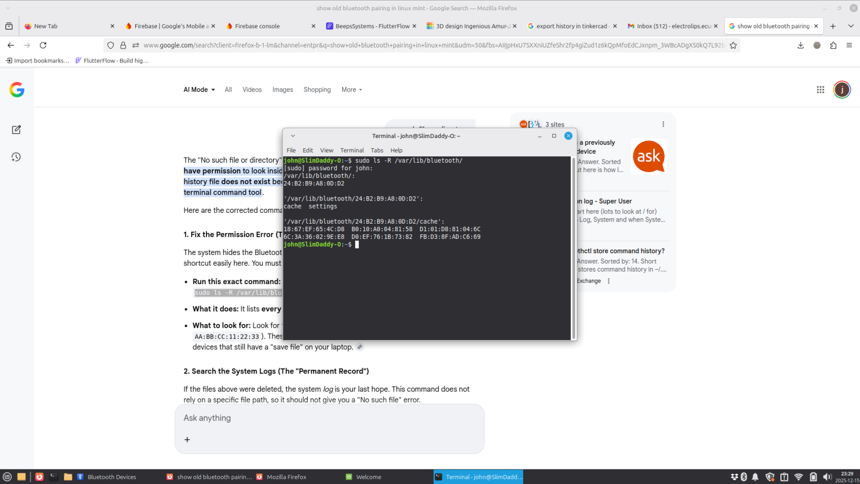The width and height of the screenshot is (860, 484).
Task: Open the three-dot menu beside 3 sites
Action: (663, 124)
